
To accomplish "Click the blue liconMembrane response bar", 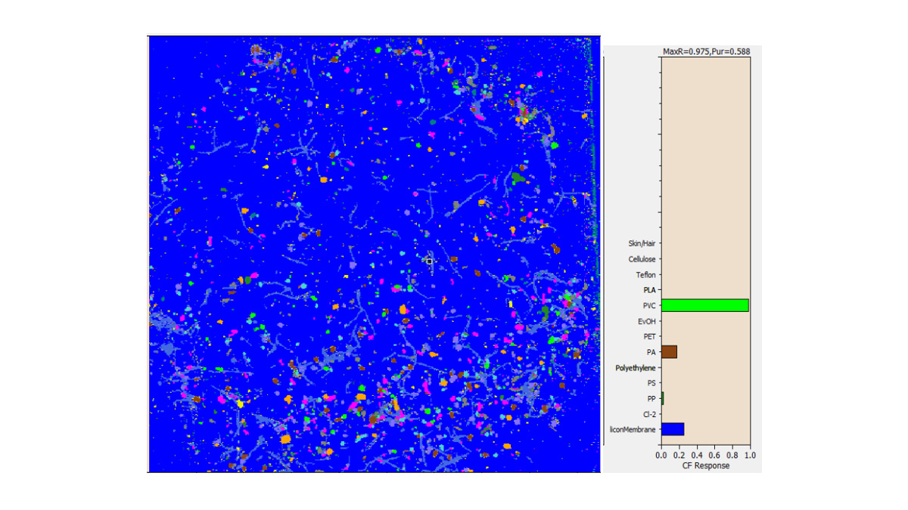I will tap(673, 429).
